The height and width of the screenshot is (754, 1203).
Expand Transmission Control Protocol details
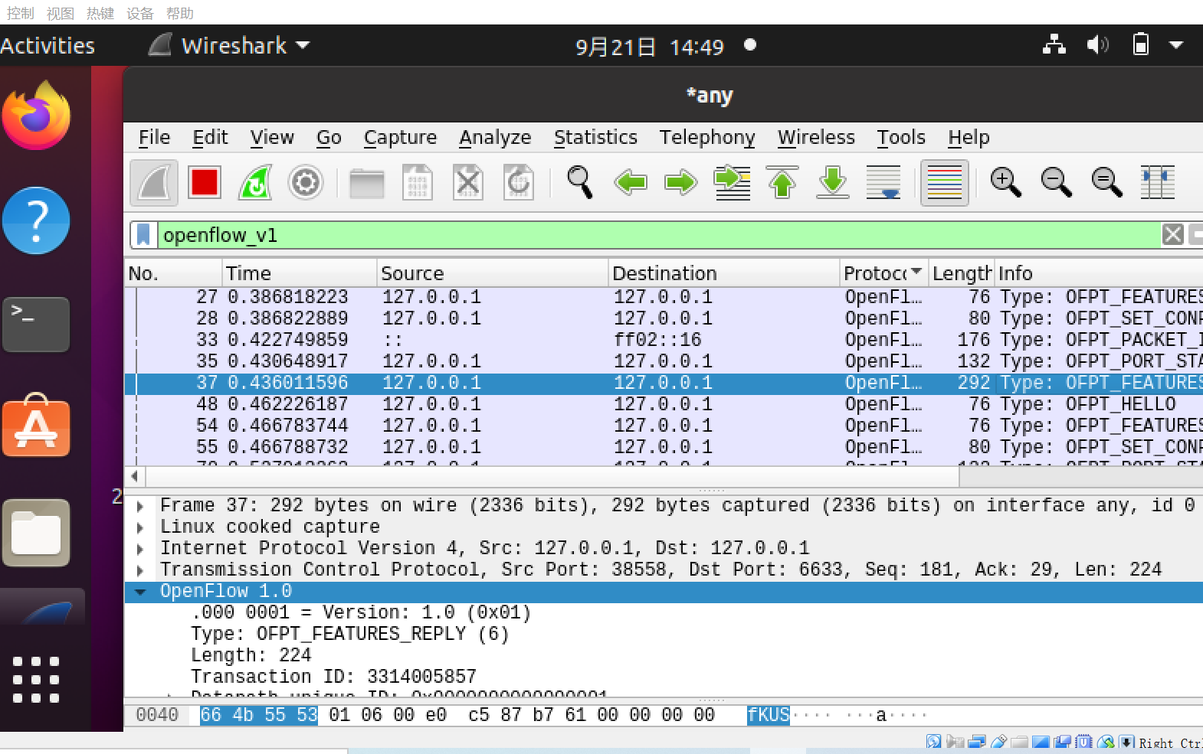[x=140, y=570]
